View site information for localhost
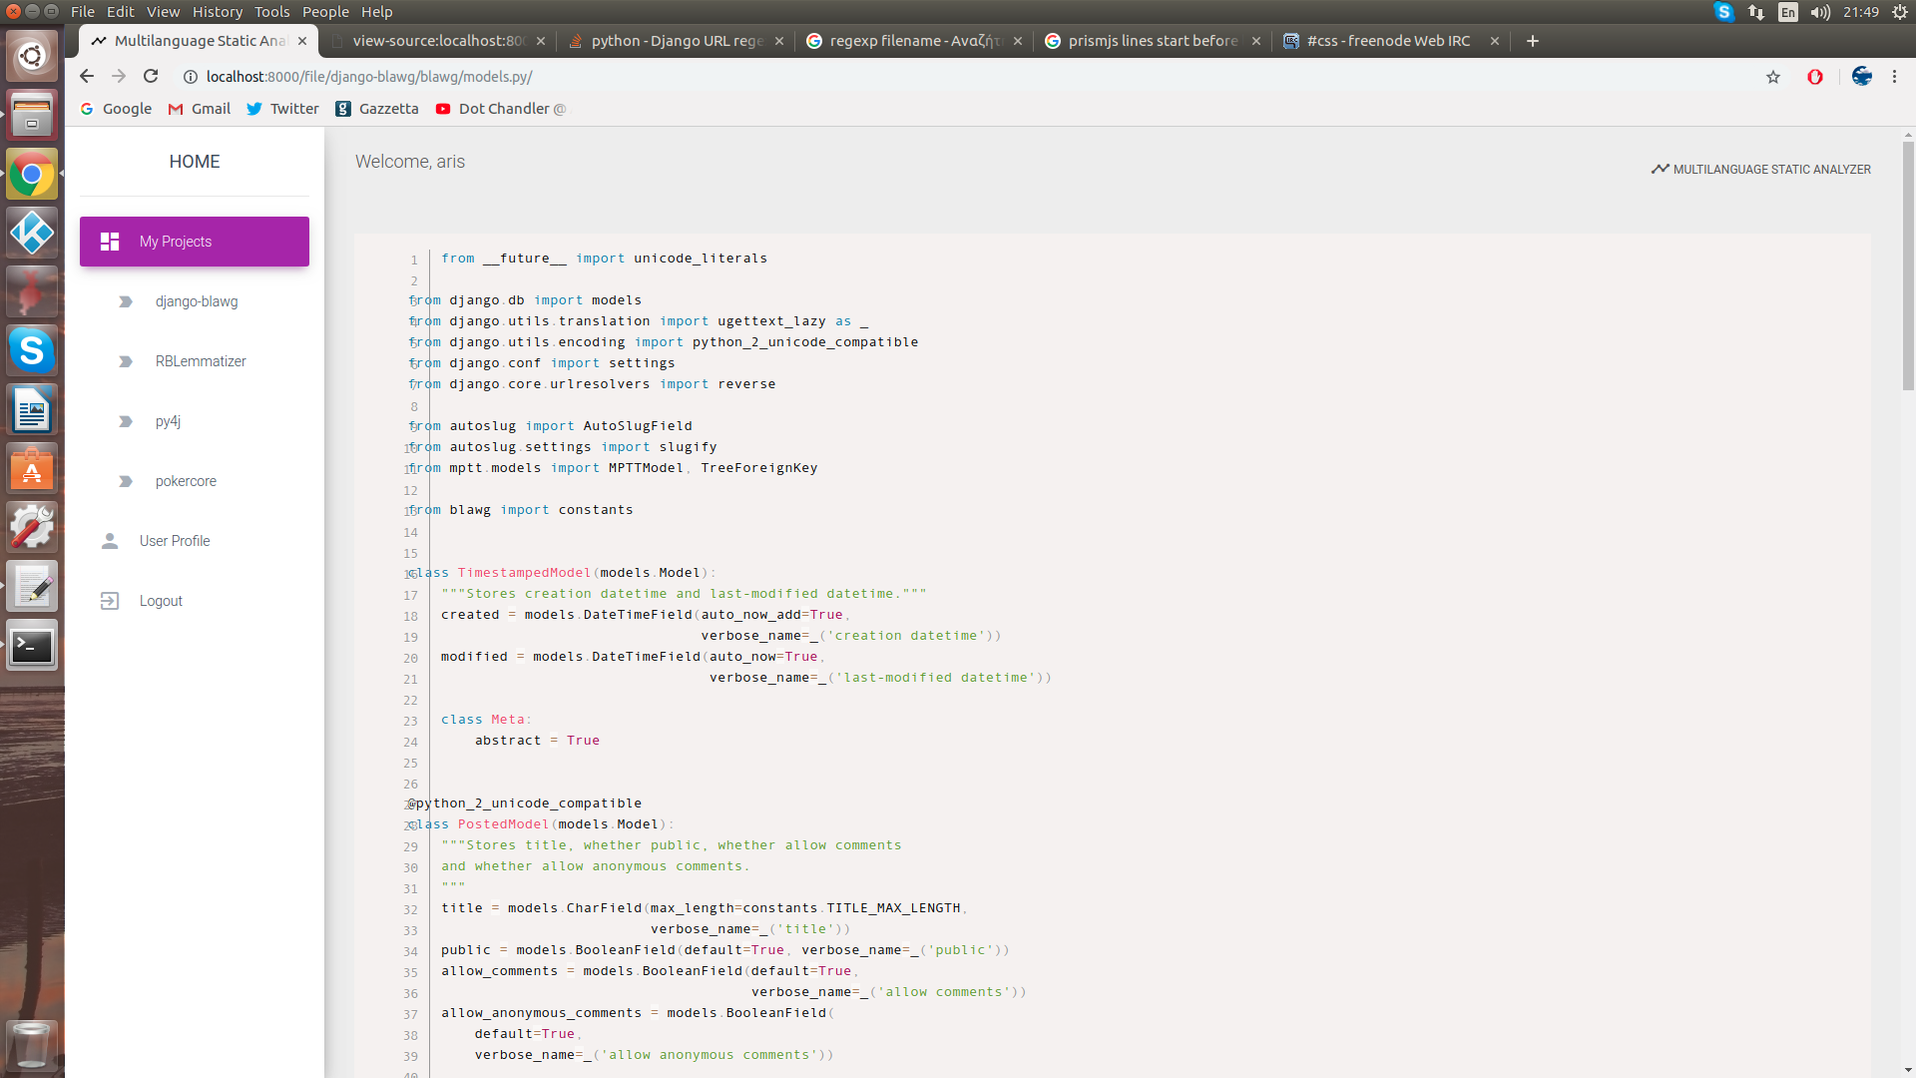 pos(190,77)
